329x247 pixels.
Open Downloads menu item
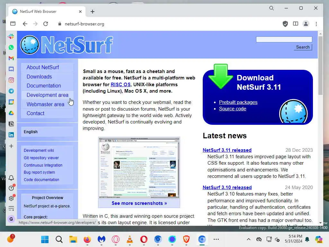39,77
